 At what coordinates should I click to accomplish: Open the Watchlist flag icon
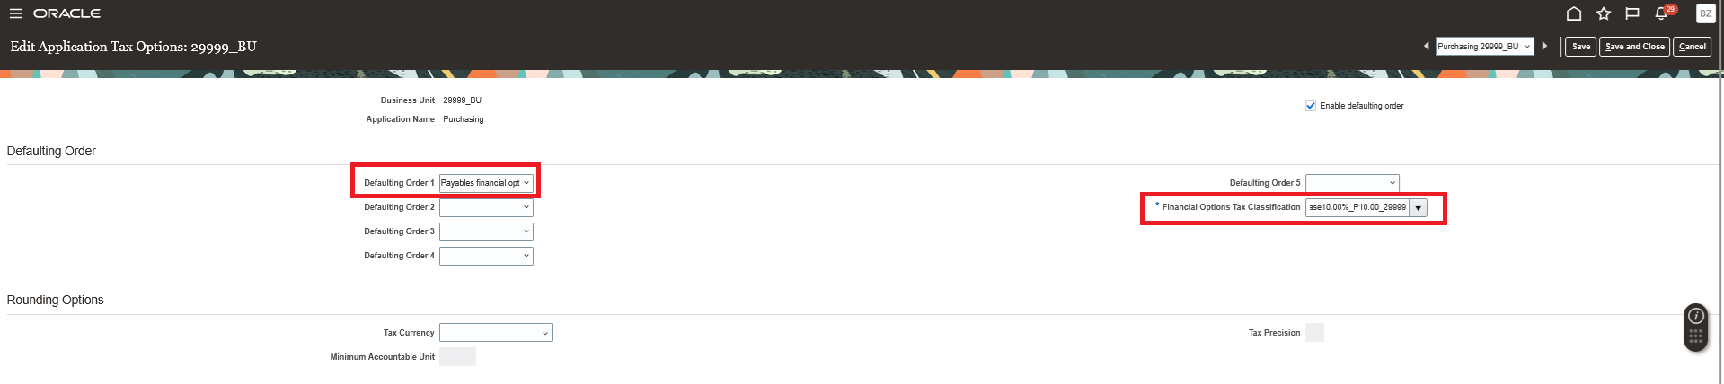1632,13
